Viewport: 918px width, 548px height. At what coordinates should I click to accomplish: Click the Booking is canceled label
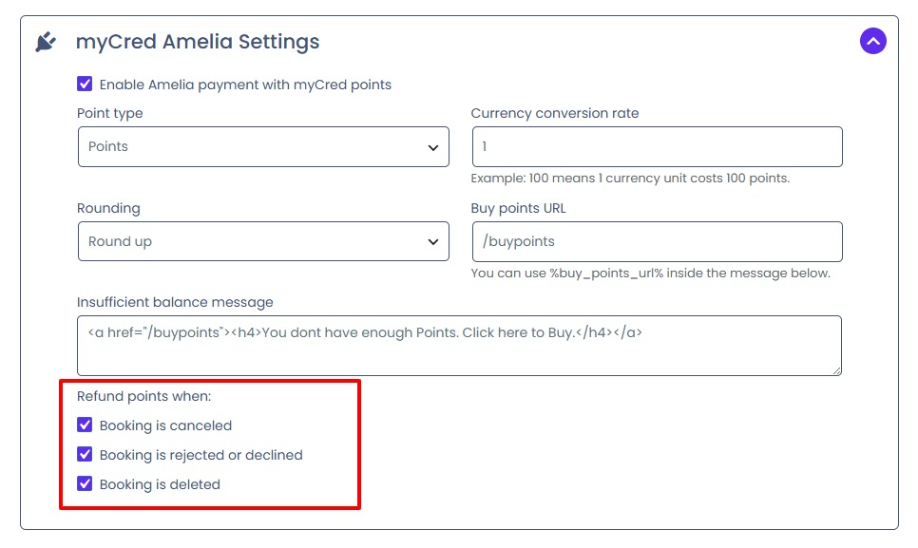(165, 425)
